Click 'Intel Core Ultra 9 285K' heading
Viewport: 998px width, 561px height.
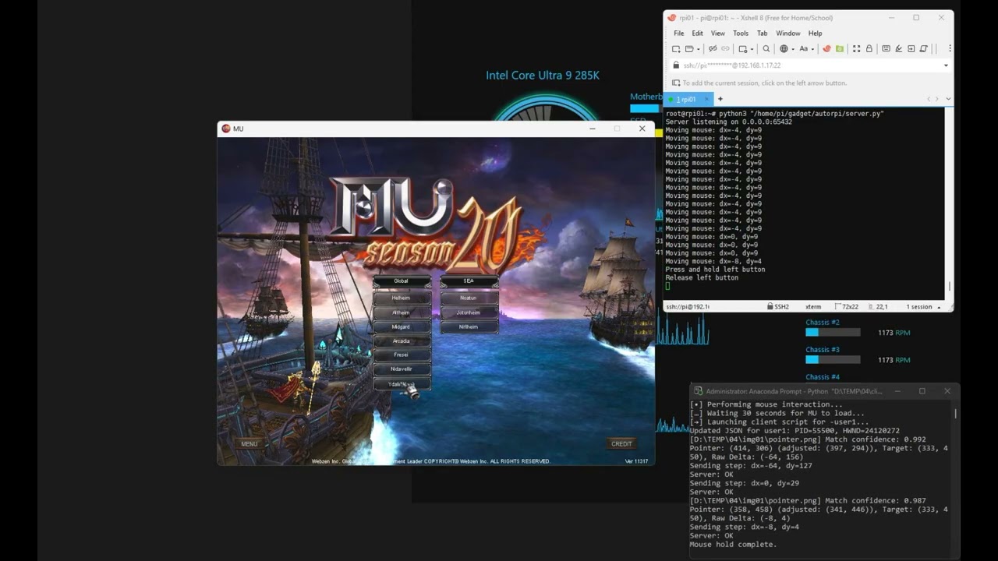tap(543, 76)
